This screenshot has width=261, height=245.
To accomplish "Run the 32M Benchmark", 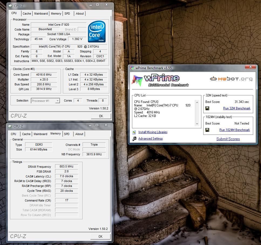I will (237, 108).
